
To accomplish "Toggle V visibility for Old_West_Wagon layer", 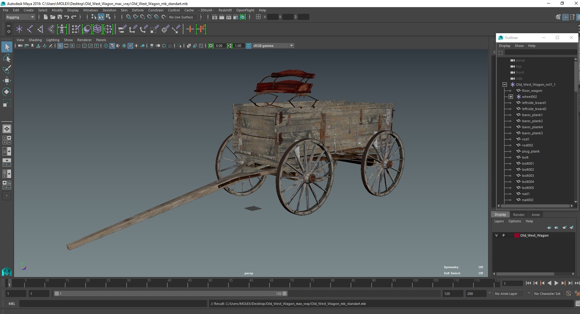I will click(496, 236).
